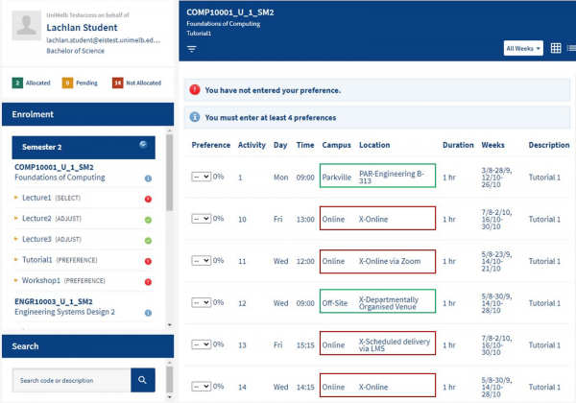Click red alert icon beside Workshop1
The width and height of the screenshot is (576, 403).
coord(148,282)
